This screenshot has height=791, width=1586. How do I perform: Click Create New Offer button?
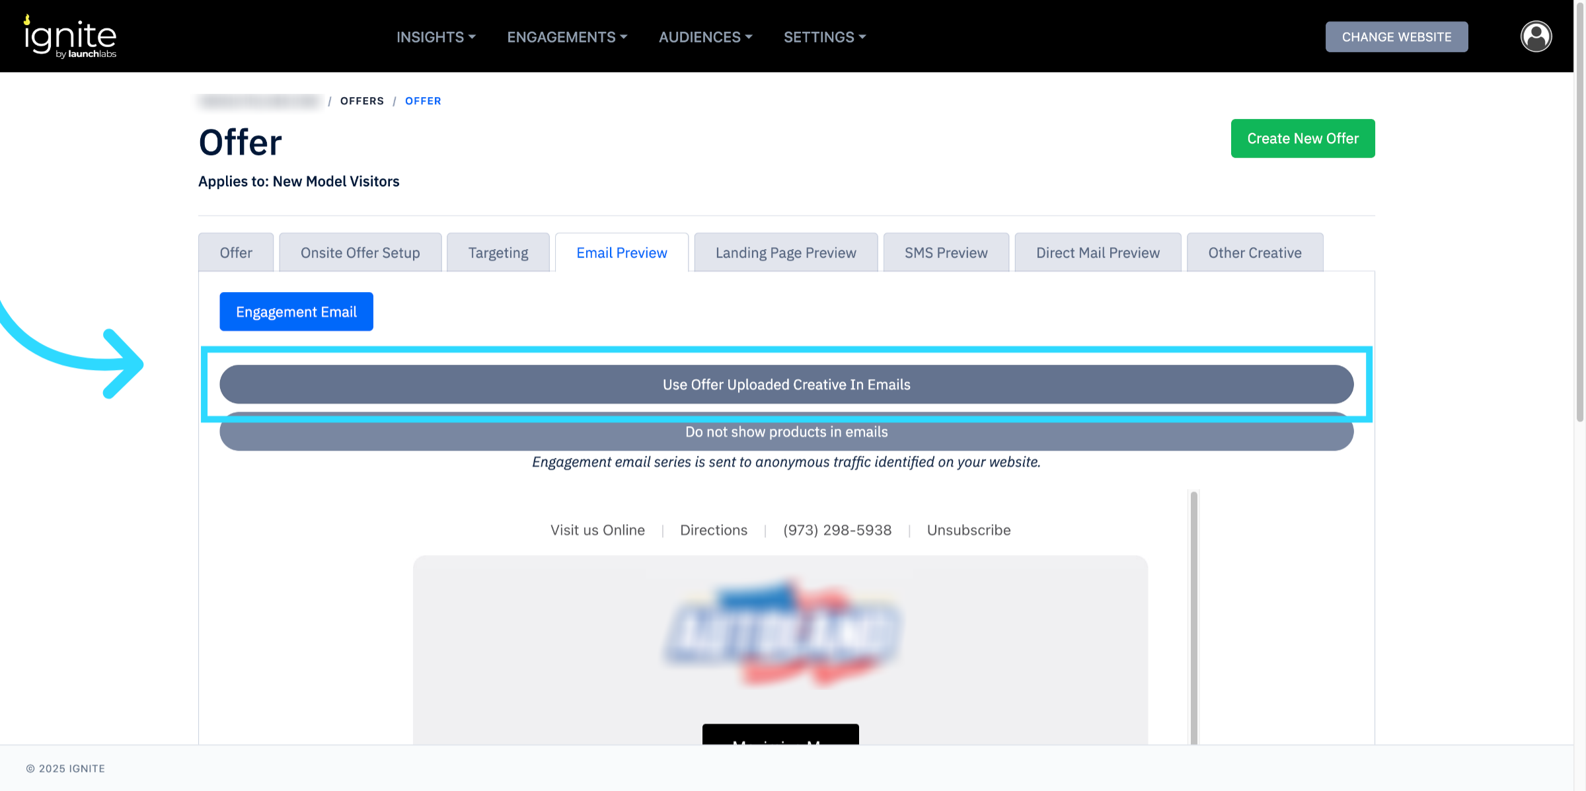click(x=1302, y=139)
